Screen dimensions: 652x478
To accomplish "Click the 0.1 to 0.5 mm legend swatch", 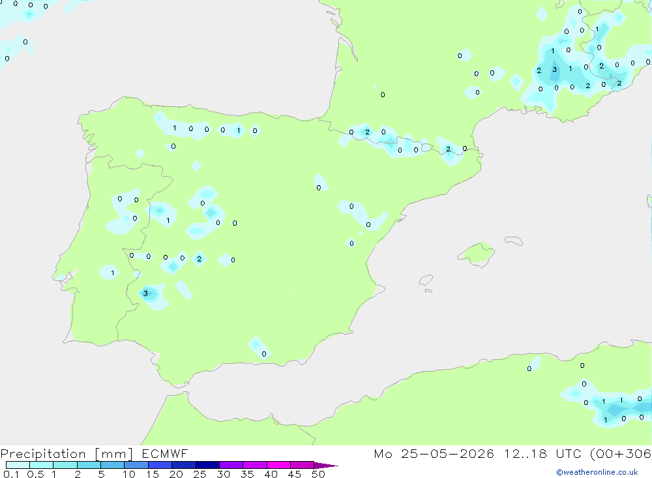I will pos(18,465).
